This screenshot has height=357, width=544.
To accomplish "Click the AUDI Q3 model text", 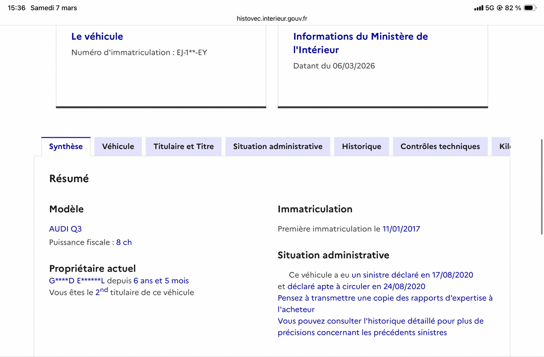I will pos(65,229).
